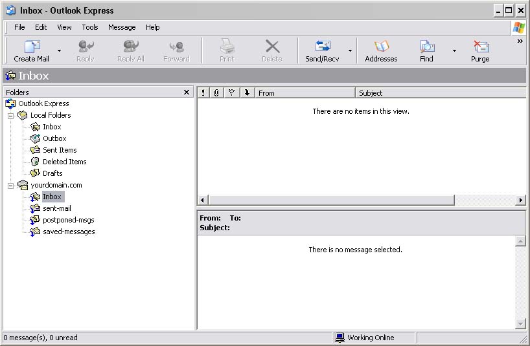The height and width of the screenshot is (346, 530).
Task: Select the Drafts folder label
Action: tap(52, 173)
